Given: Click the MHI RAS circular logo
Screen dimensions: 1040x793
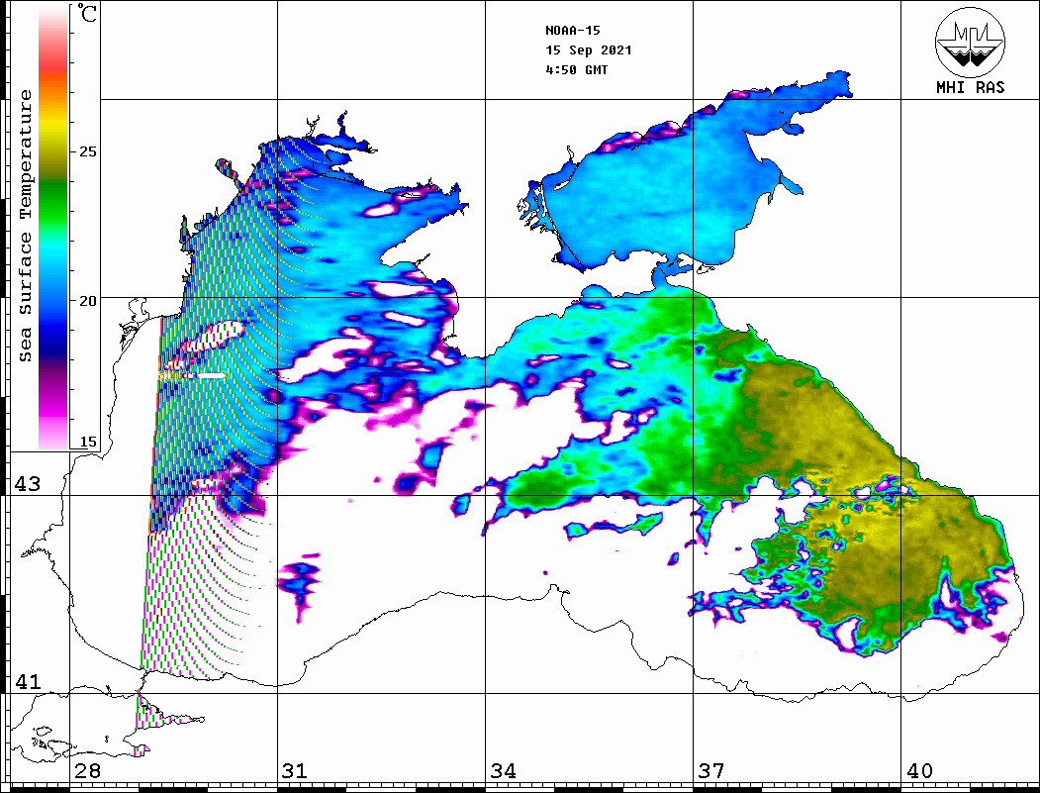Looking at the screenshot, I should pyautogui.click(x=970, y=40).
